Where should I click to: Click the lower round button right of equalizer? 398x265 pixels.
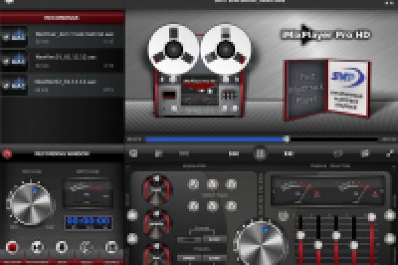[x=390, y=239]
